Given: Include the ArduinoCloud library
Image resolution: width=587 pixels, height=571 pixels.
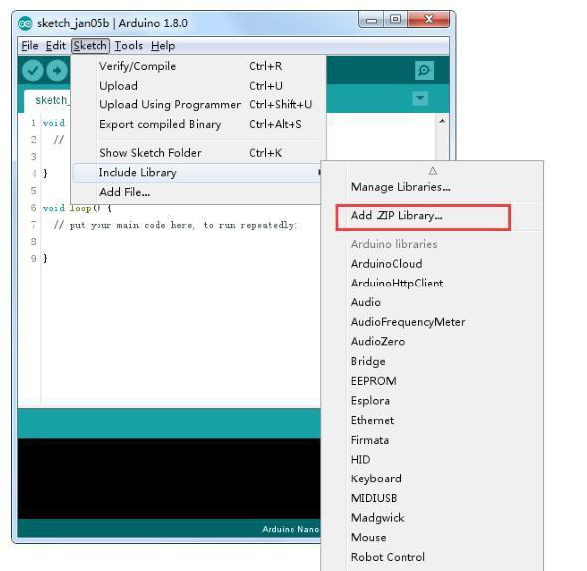Looking at the screenshot, I should tap(433, 264).
